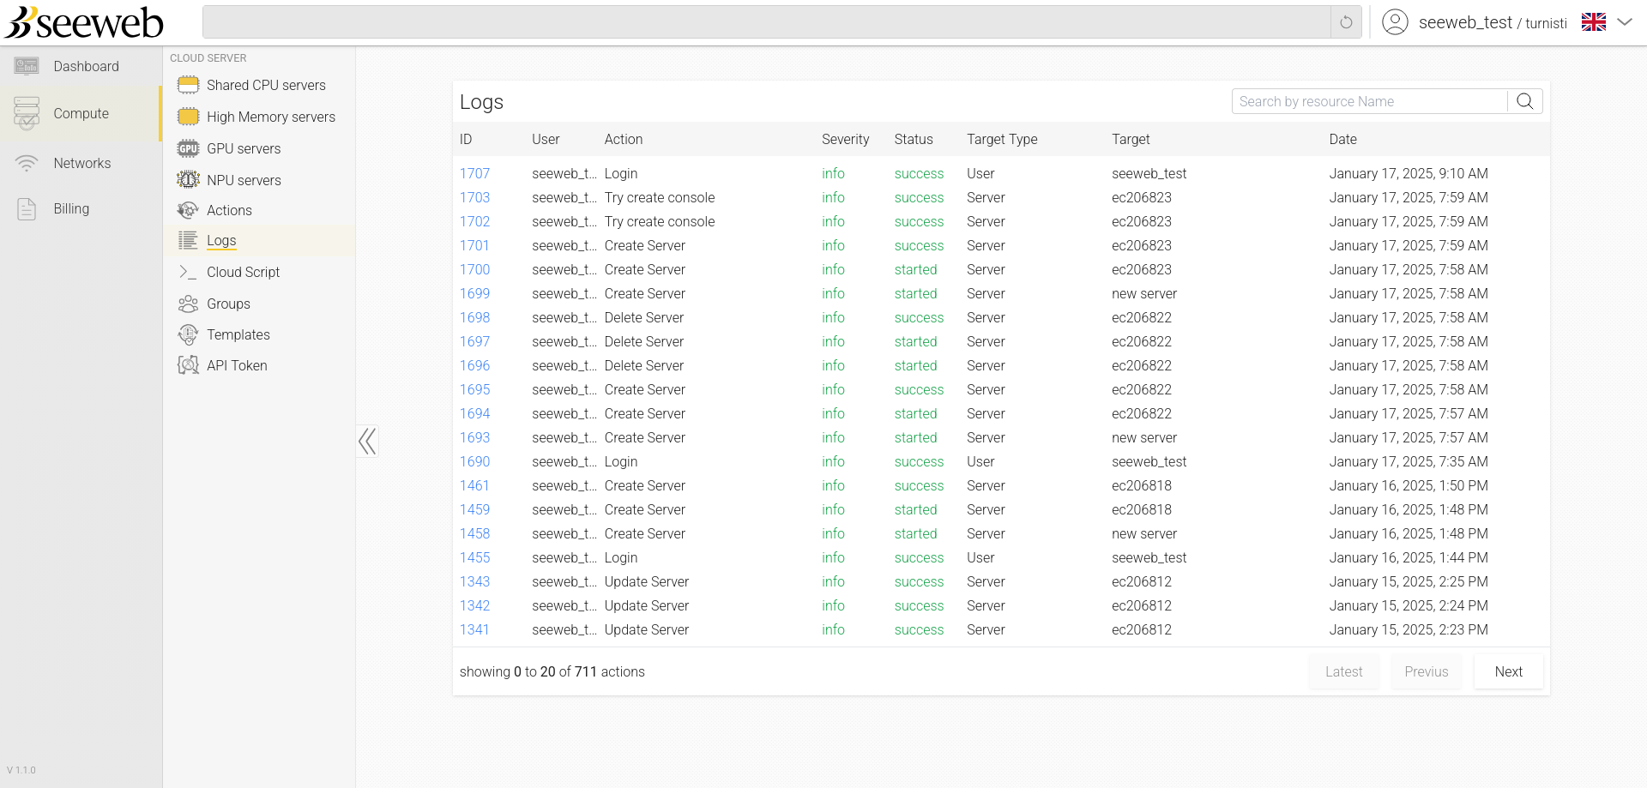Screen dimensions: 1647x788
Task: Click the Billing document icon
Action: click(27, 208)
